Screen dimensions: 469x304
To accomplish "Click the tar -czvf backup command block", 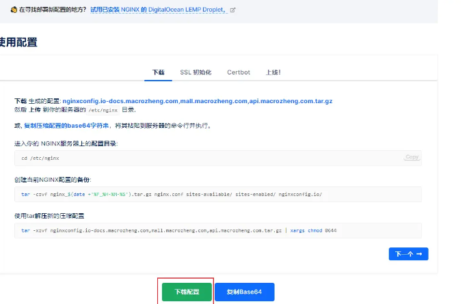I will pyautogui.click(x=217, y=194).
